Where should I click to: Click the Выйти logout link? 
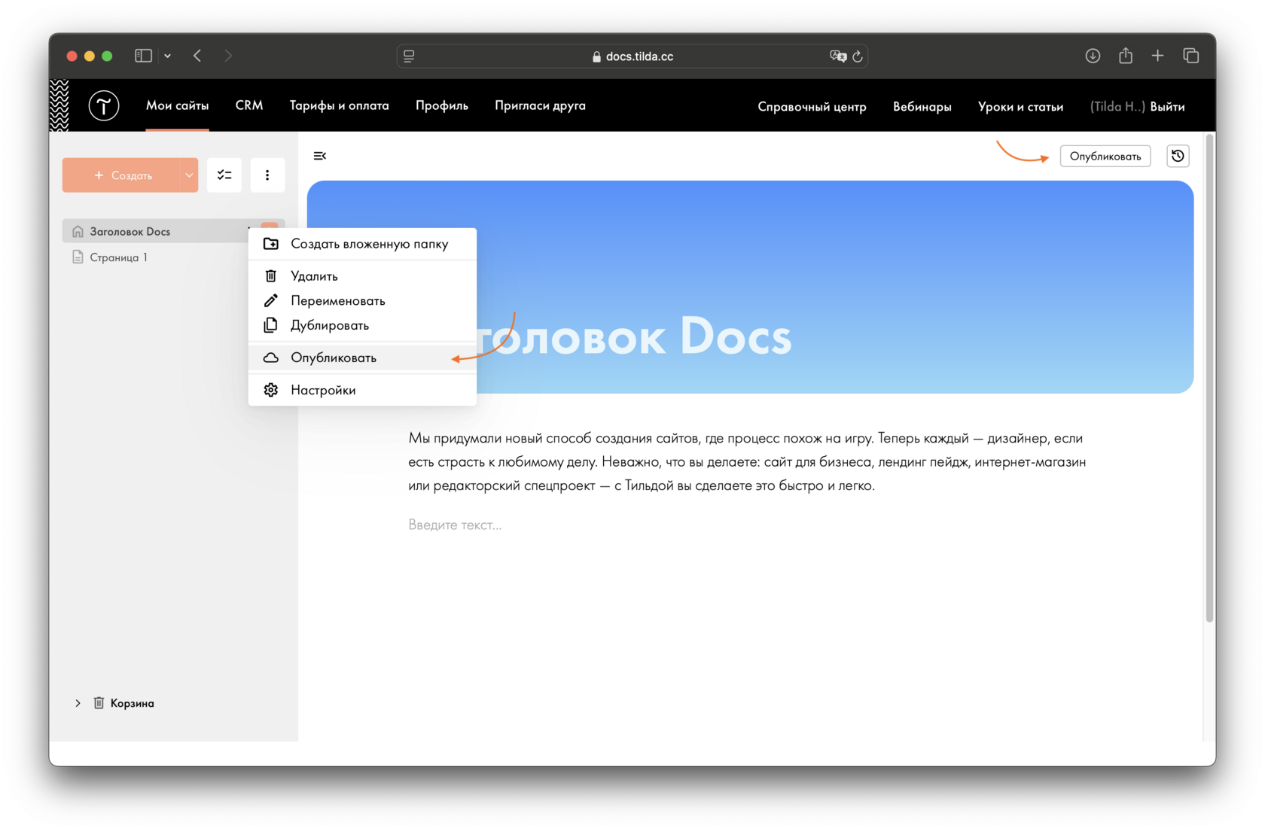click(1167, 107)
